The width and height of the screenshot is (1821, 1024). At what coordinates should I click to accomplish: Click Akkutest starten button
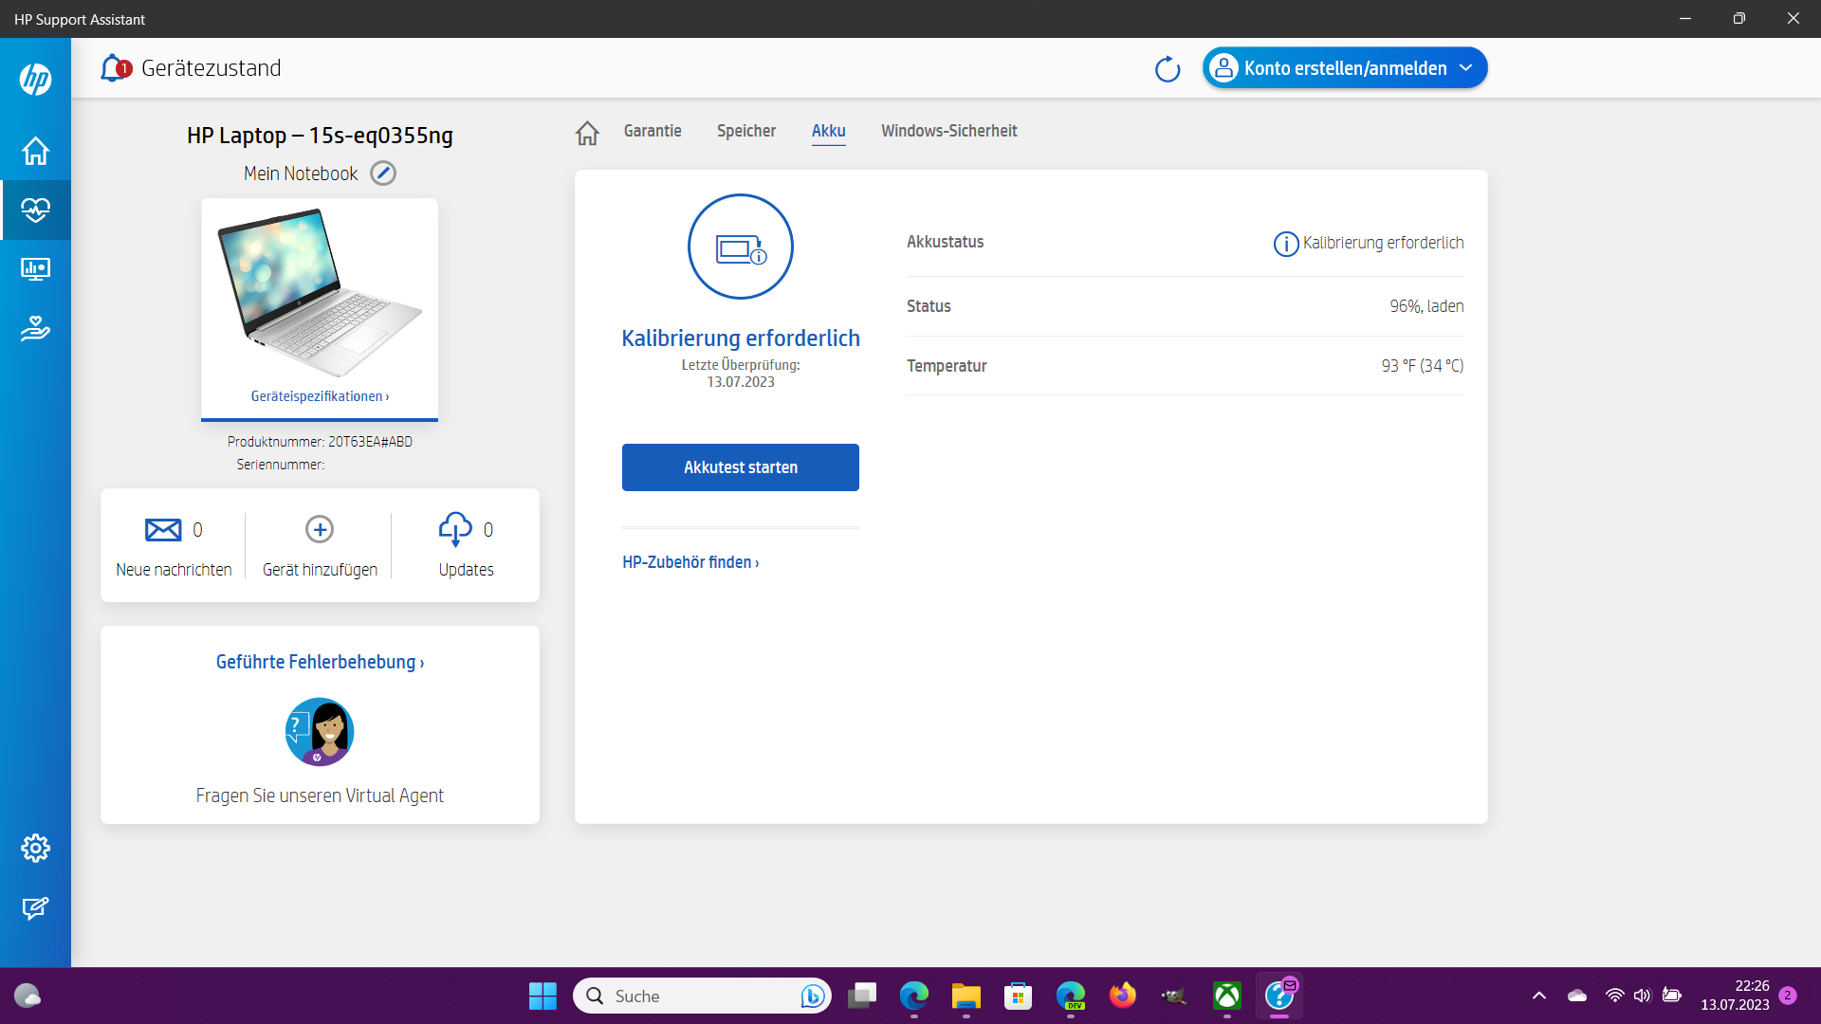click(740, 467)
